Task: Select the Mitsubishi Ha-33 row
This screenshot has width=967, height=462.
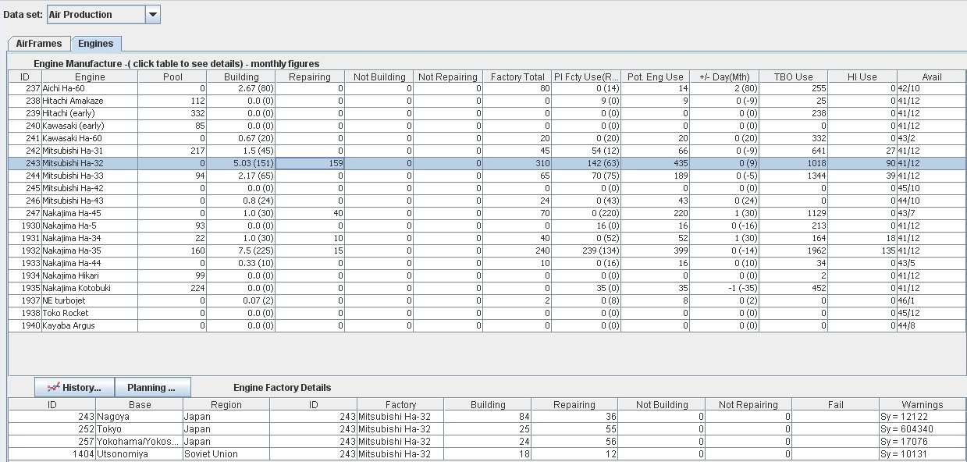Action: coord(487,176)
